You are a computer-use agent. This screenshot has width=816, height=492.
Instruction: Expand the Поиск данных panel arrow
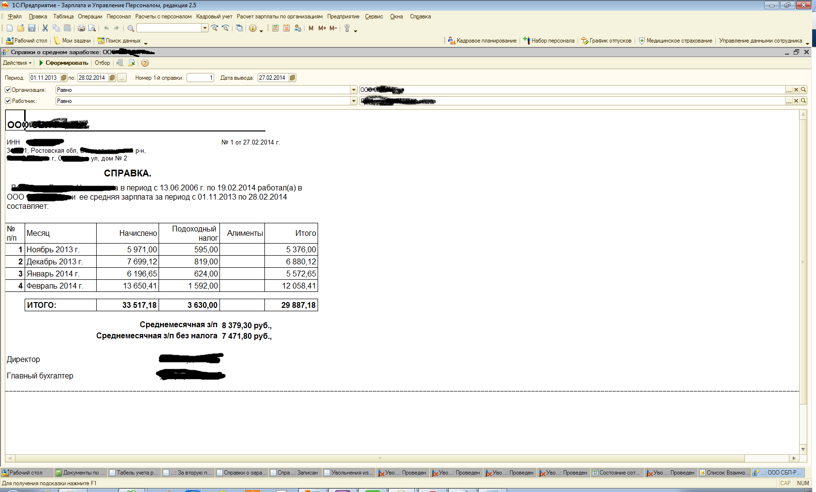pyautogui.click(x=146, y=43)
